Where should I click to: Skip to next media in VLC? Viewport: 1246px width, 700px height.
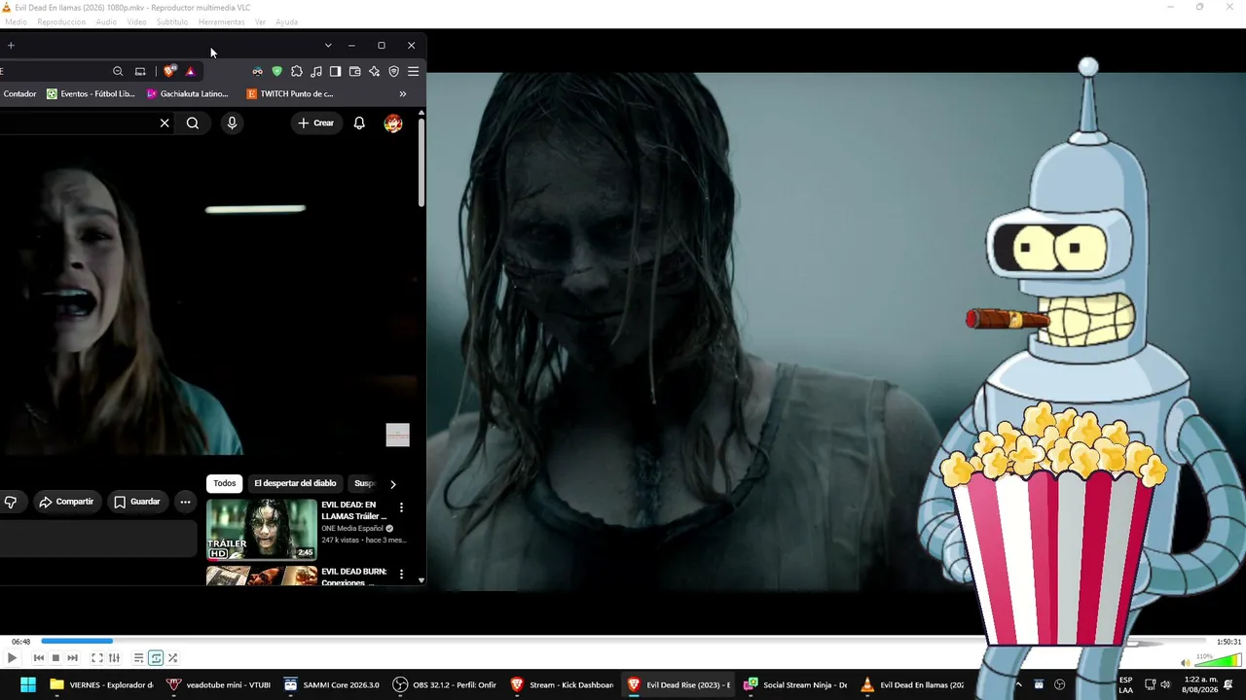[x=72, y=658]
